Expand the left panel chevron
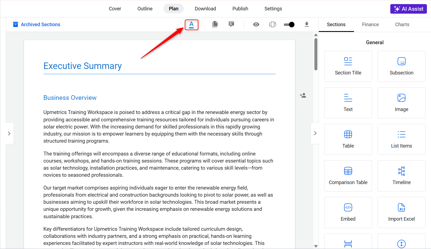Viewport: 431px width, 249px height. click(x=9, y=133)
